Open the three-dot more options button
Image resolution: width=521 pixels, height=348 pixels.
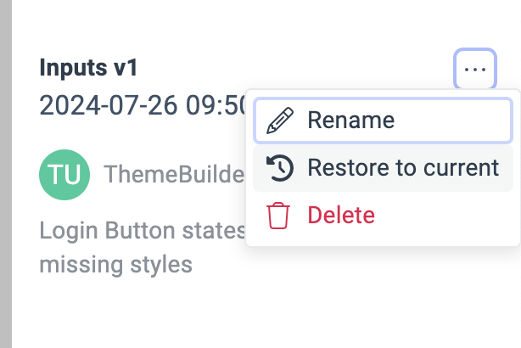(x=475, y=69)
